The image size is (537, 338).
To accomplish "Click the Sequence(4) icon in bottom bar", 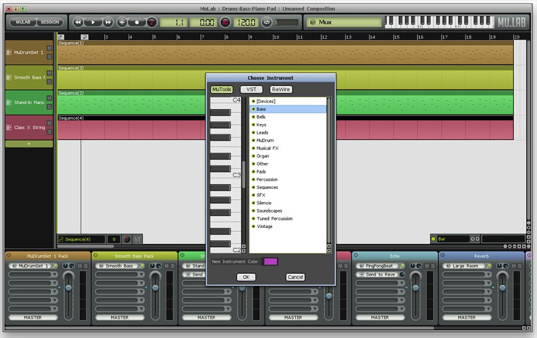I will click(x=61, y=239).
